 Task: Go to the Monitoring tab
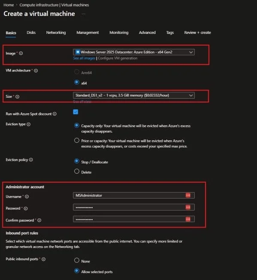119,33
